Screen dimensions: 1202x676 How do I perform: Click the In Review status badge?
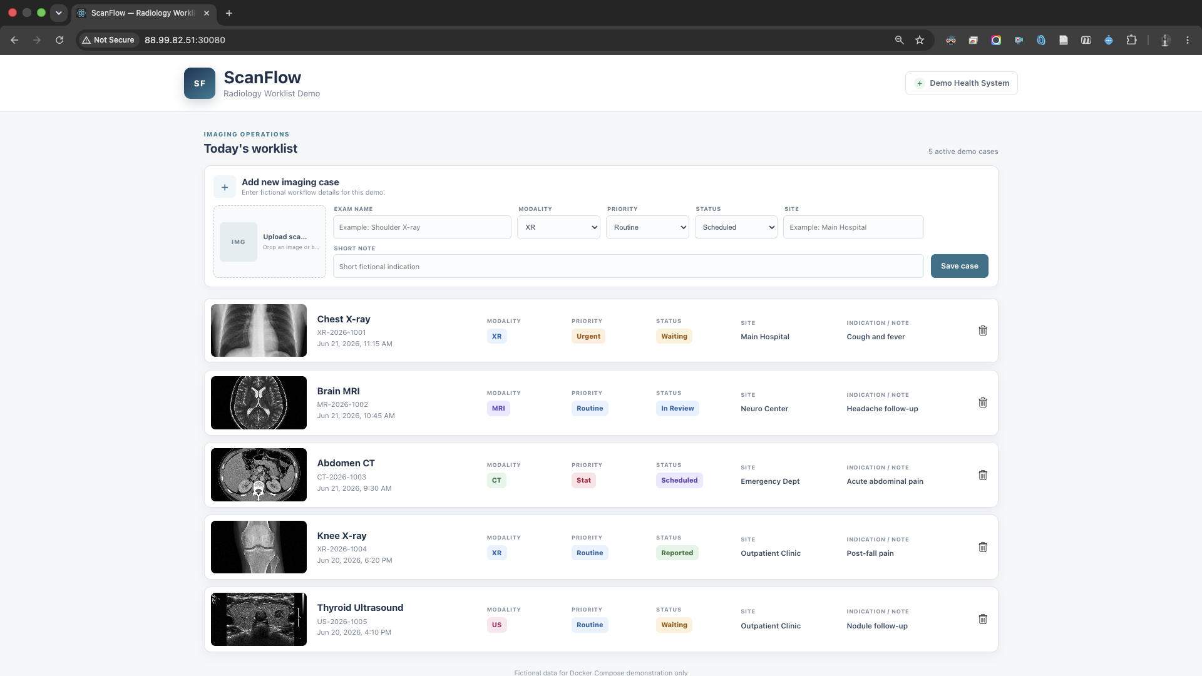677,408
